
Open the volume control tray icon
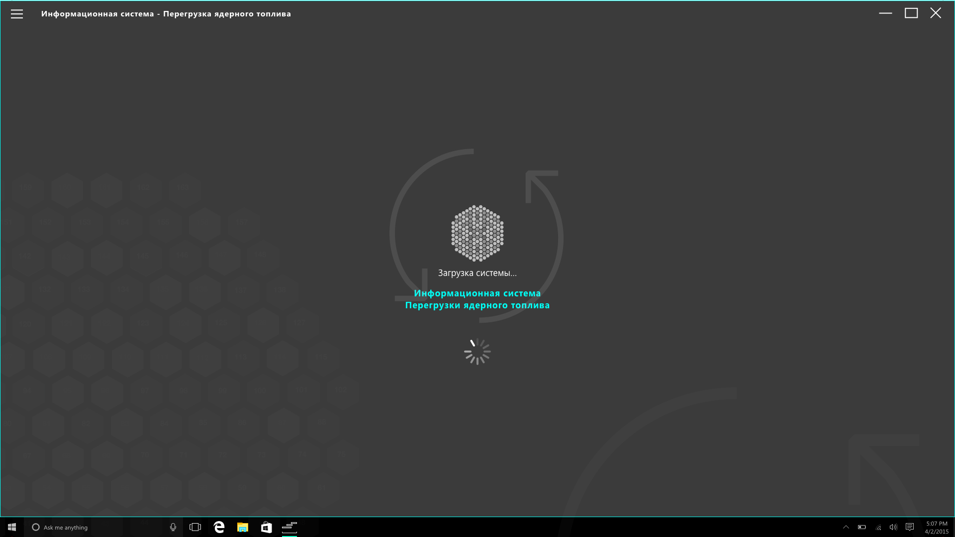point(893,527)
